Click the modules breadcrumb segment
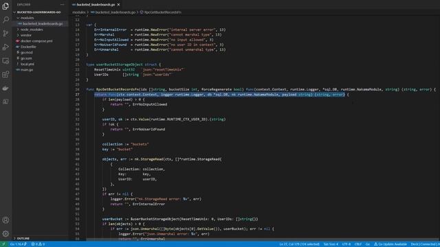440x247 pixels. click(79, 12)
